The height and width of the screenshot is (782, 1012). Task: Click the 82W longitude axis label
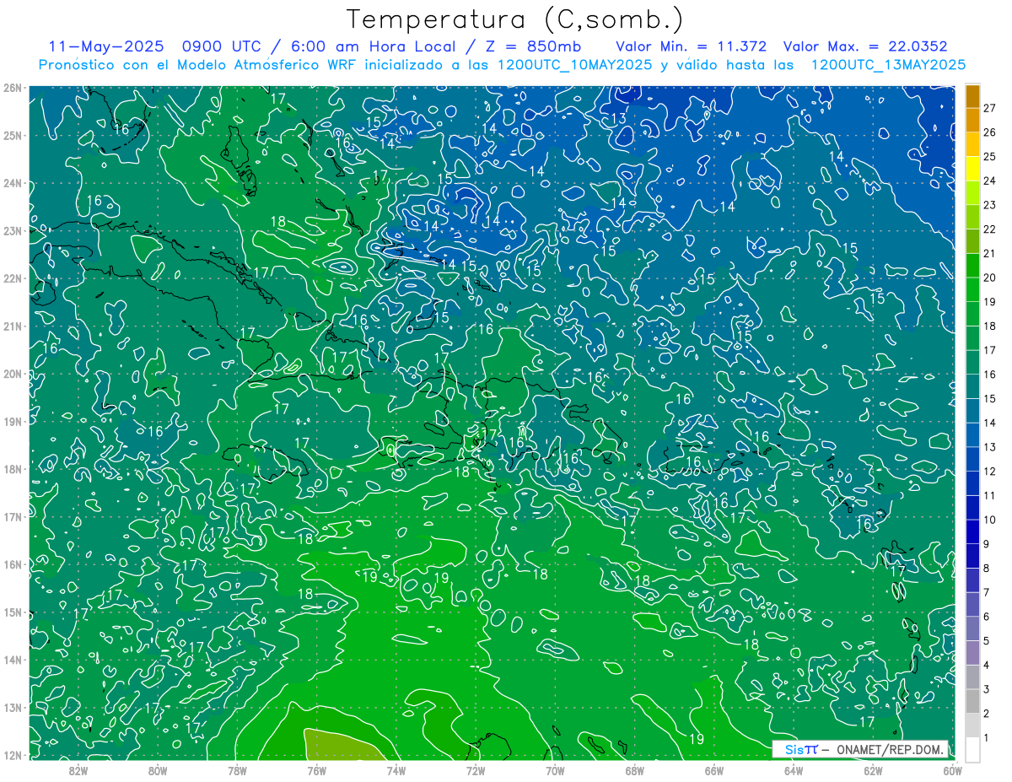coord(78,770)
